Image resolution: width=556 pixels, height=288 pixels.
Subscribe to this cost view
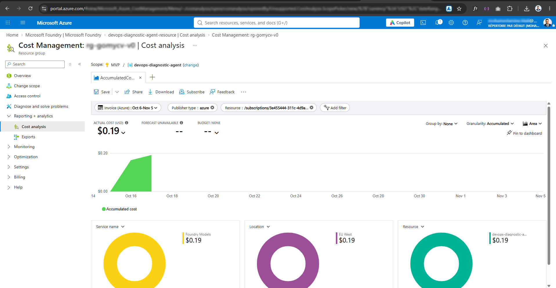(192, 92)
